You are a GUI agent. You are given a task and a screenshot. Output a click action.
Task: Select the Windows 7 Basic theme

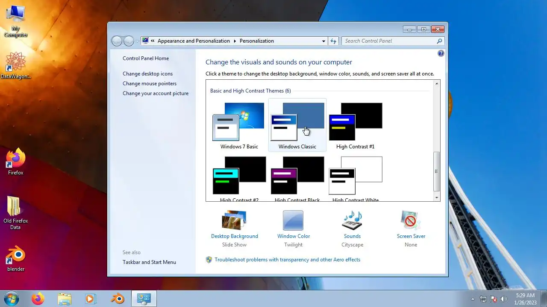(x=239, y=126)
